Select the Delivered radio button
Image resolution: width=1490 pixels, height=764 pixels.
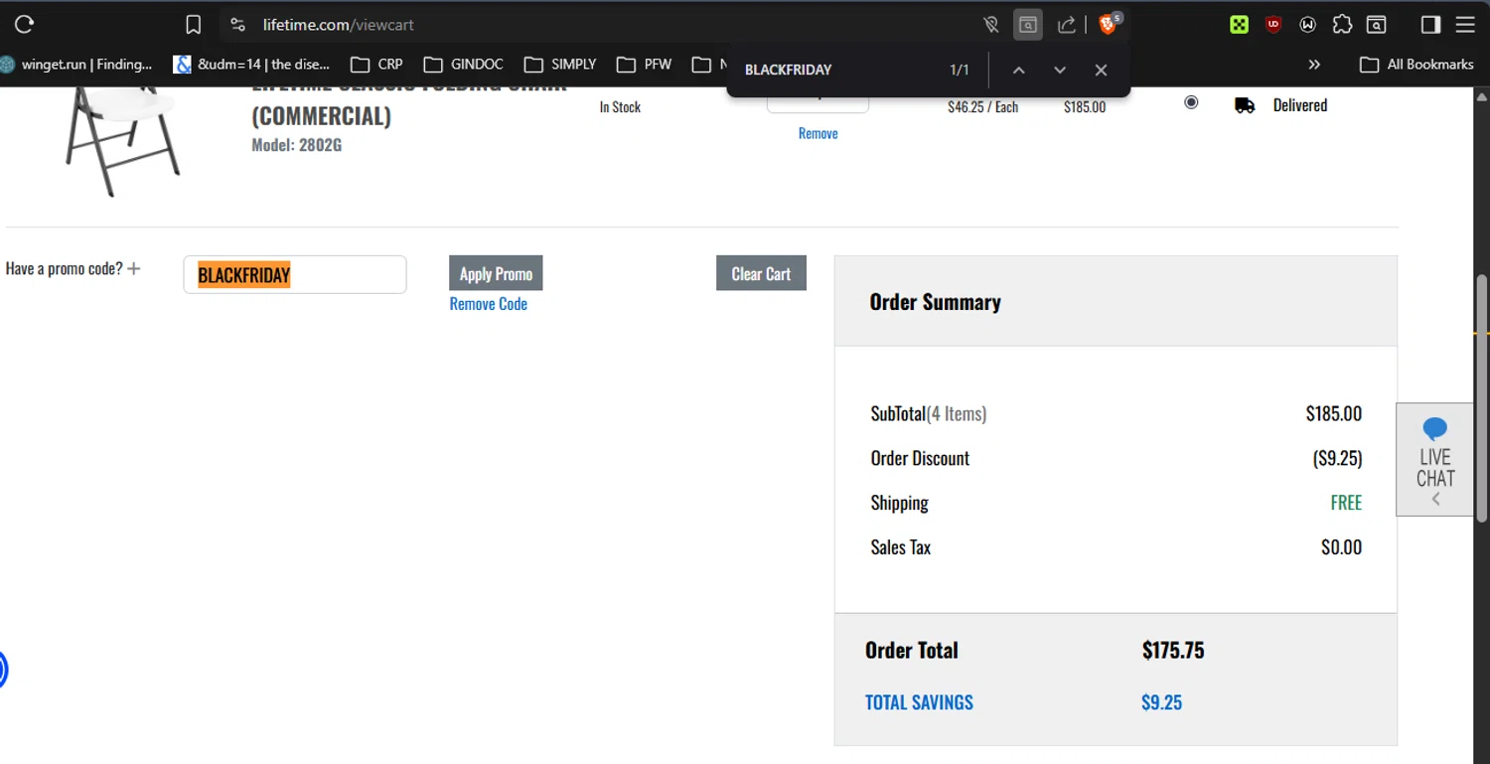tap(1191, 102)
